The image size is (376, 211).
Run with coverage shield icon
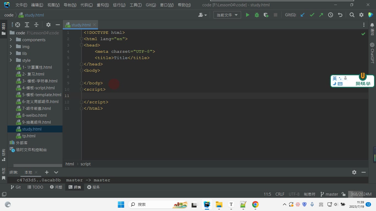(266, 15)
